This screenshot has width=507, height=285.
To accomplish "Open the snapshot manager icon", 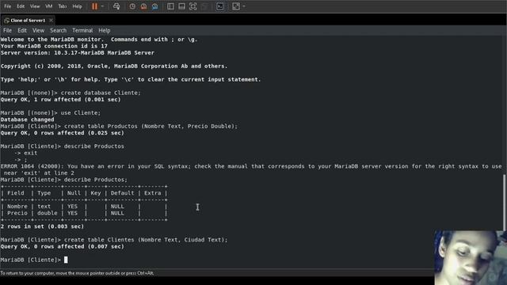I will tap(155, 6).
